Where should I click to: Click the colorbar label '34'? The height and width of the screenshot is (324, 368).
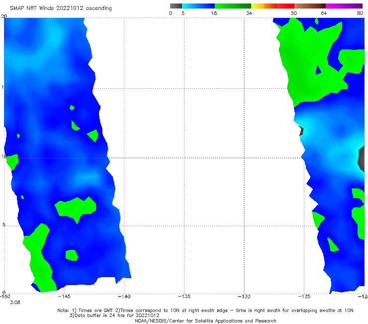249,13
